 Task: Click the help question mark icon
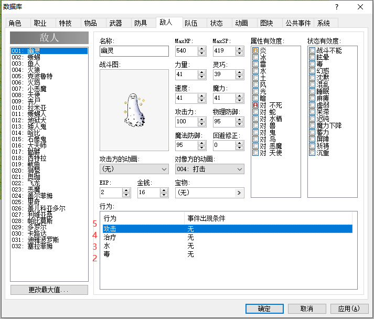[x=337, y=7]
